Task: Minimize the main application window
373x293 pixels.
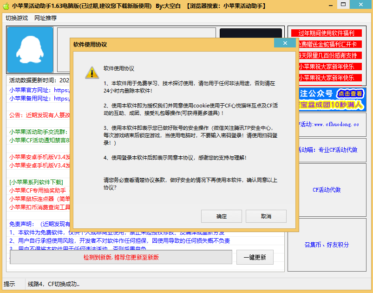Action: tap(331, 5)
